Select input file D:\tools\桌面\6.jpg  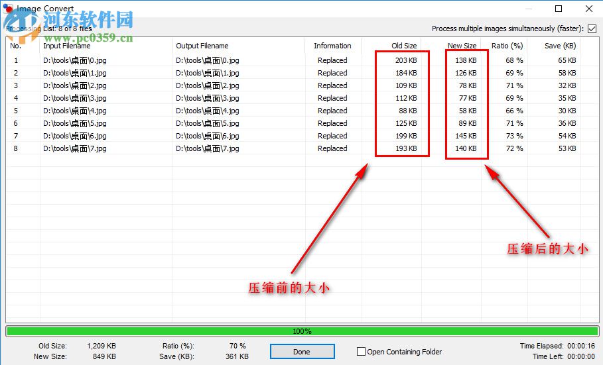click(75, 136)
